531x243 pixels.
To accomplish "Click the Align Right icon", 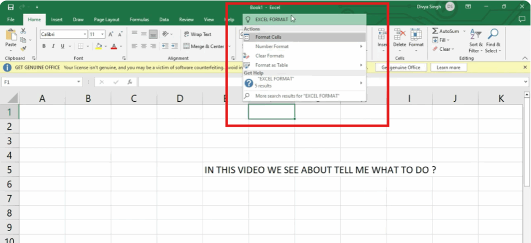I will coord(153,46).
